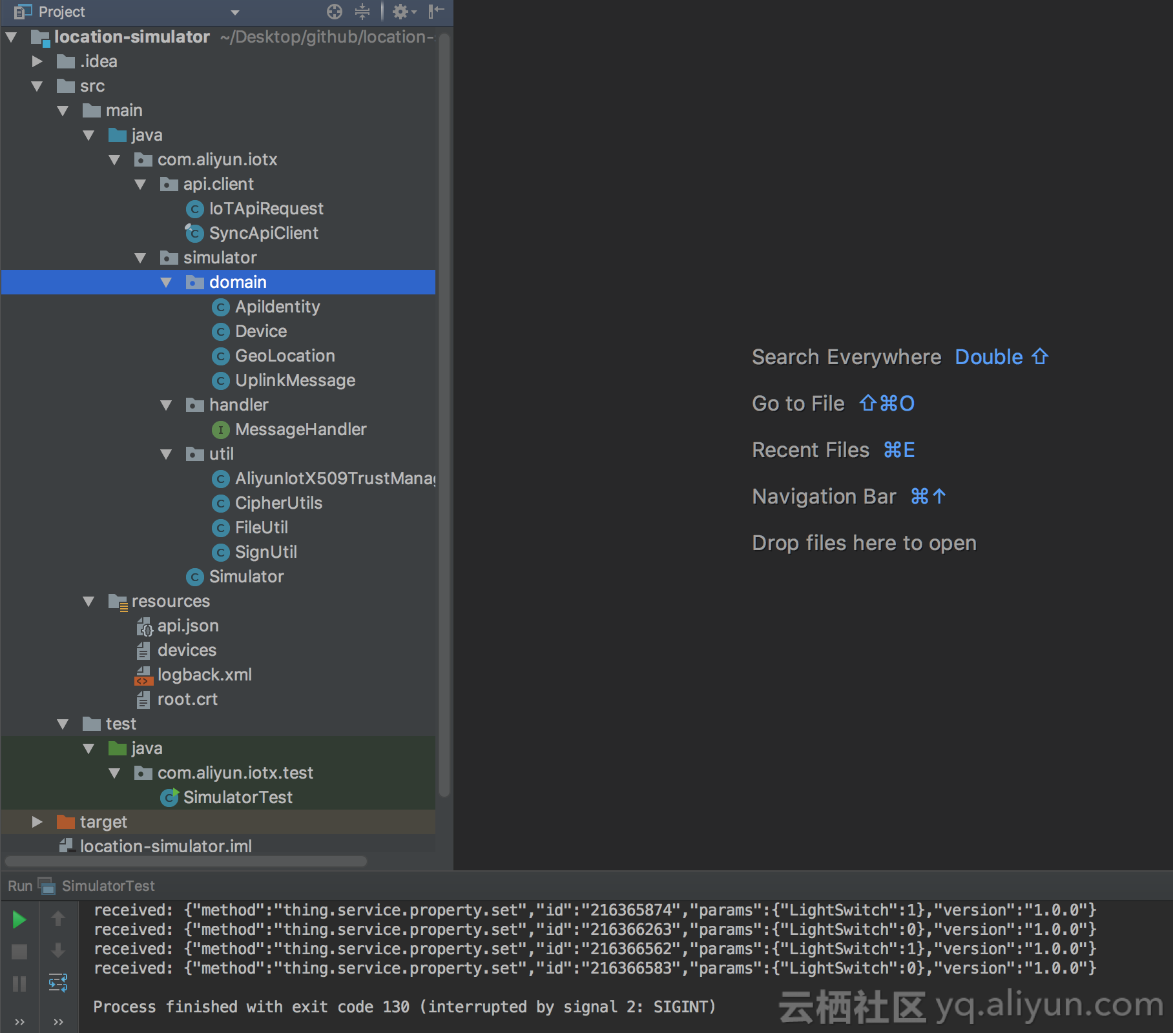
Task: Click the resources folder icon
Action: click(118, 602)
